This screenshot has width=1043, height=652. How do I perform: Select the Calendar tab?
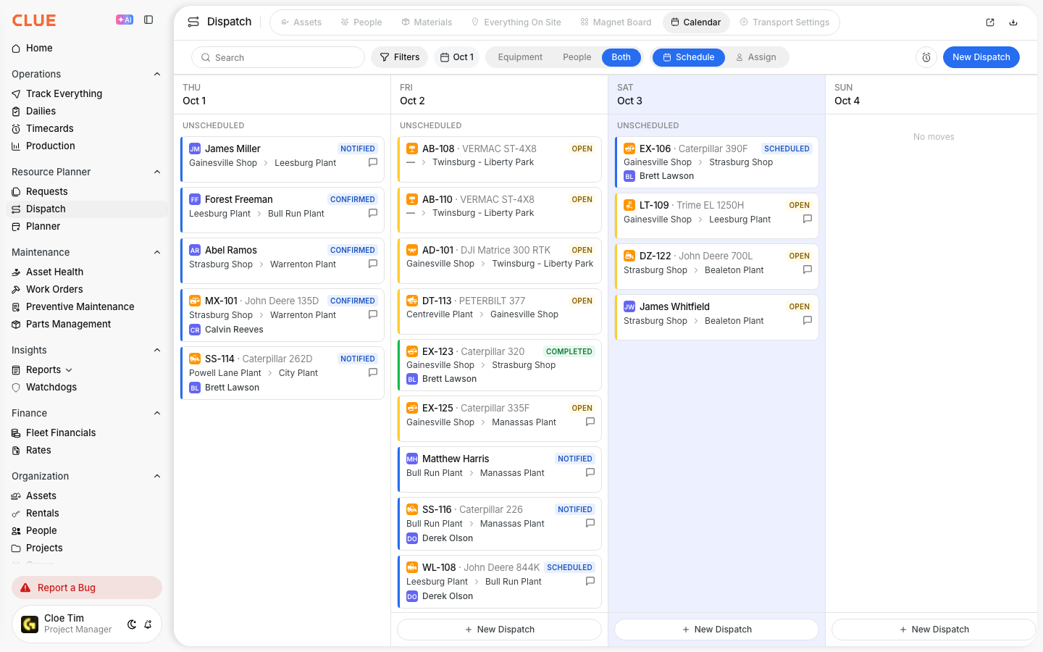(x=696, y=22)
